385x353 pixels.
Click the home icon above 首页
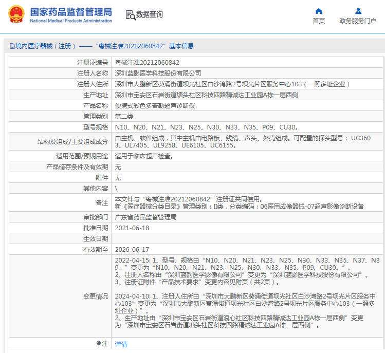pos(319,11)
